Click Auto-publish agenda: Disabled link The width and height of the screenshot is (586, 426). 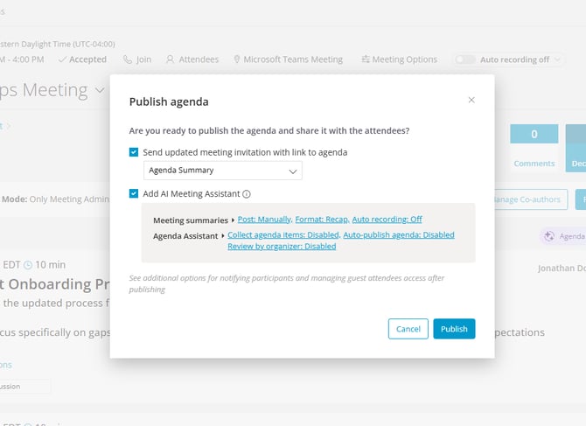pyautogui.click(x=399, y=234)
